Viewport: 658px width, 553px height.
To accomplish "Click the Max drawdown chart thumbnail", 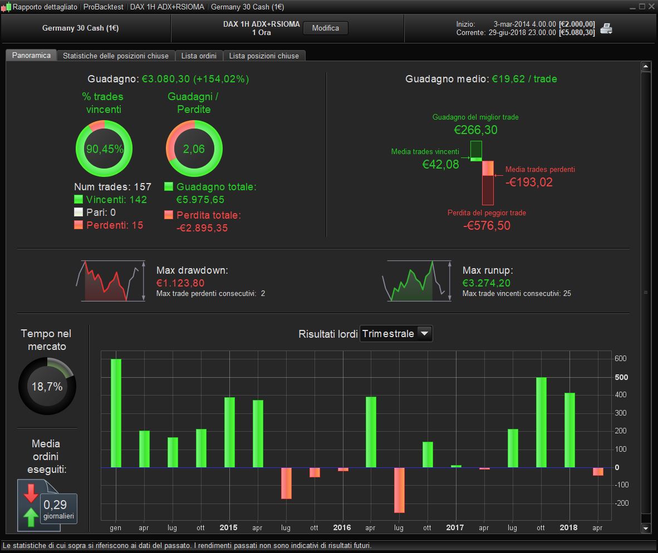I will 111,281.
